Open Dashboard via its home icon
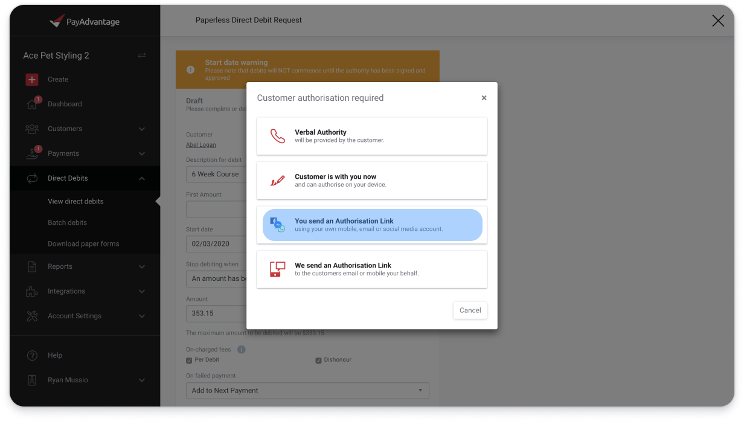Viewport: 744px width, 421px height. pyautogui.click(x=32, y=104)
